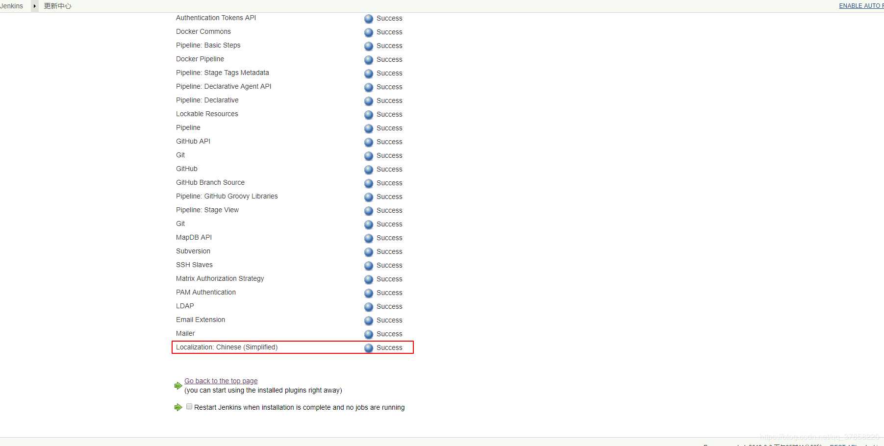Select the Pipeline: GitHub Groovy Libraries name

click(x=227, y=196)
